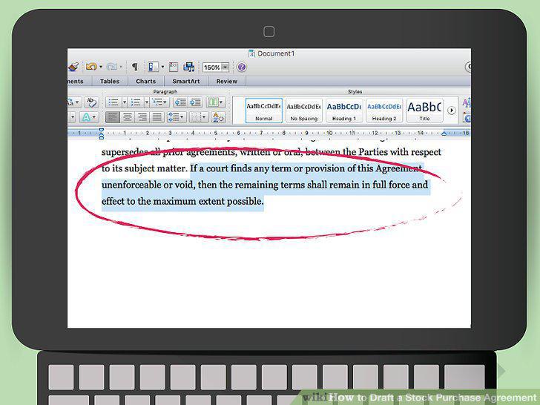540x405 pixels.
Task: Click the Text Effects A icon
Action: [x=88, y=117]
